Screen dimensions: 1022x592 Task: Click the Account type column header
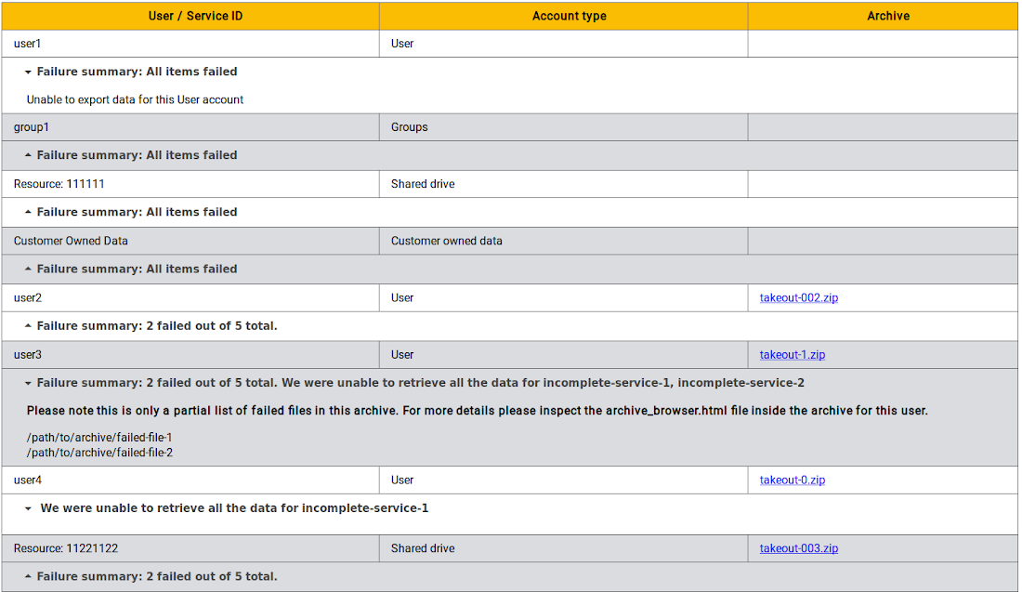pyautogui.click(x=569, y=16)
